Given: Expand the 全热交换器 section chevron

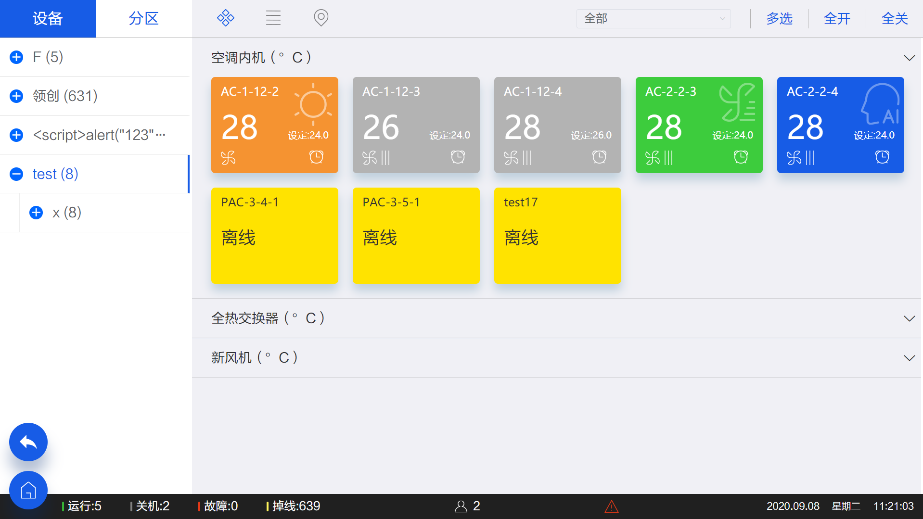Looking at the screenshot, I should click(x=909, y=318).
